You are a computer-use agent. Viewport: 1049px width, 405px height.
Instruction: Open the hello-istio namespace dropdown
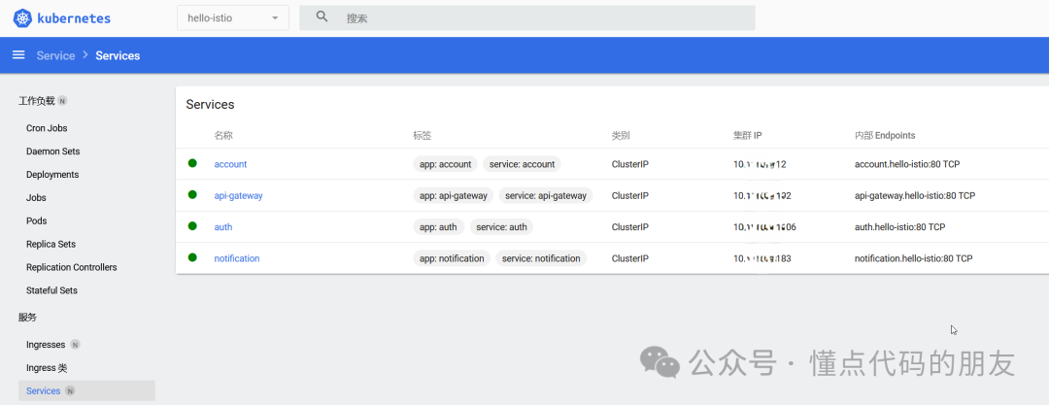tap(233, 18)
